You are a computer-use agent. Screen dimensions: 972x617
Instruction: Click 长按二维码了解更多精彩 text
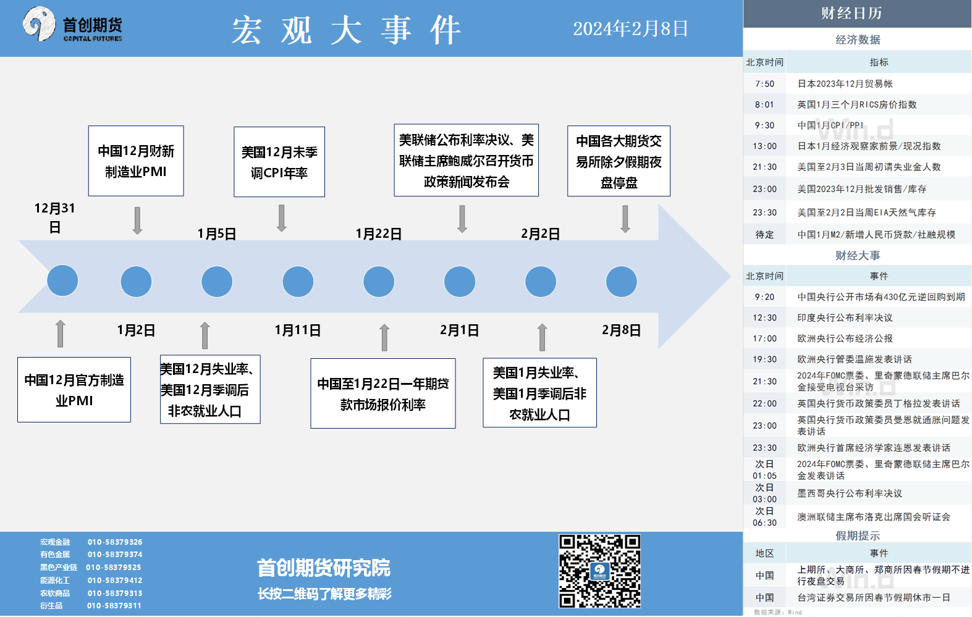tap(324, 594)
